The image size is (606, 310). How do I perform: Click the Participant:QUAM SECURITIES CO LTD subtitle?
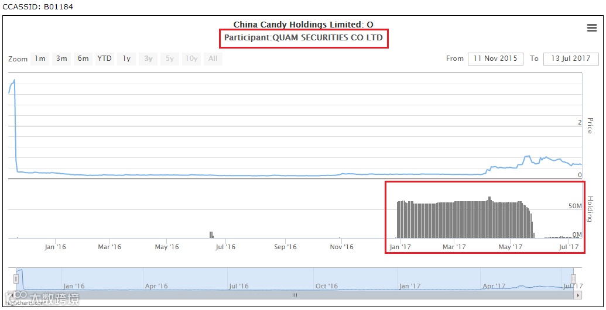tap(303, 38)
